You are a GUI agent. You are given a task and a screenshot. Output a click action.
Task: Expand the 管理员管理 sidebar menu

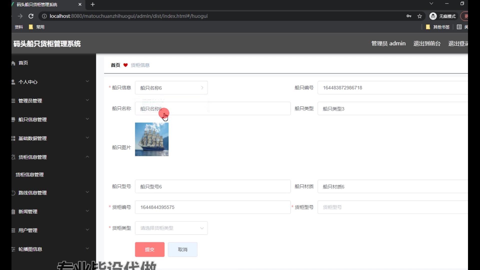pos(87,100)
